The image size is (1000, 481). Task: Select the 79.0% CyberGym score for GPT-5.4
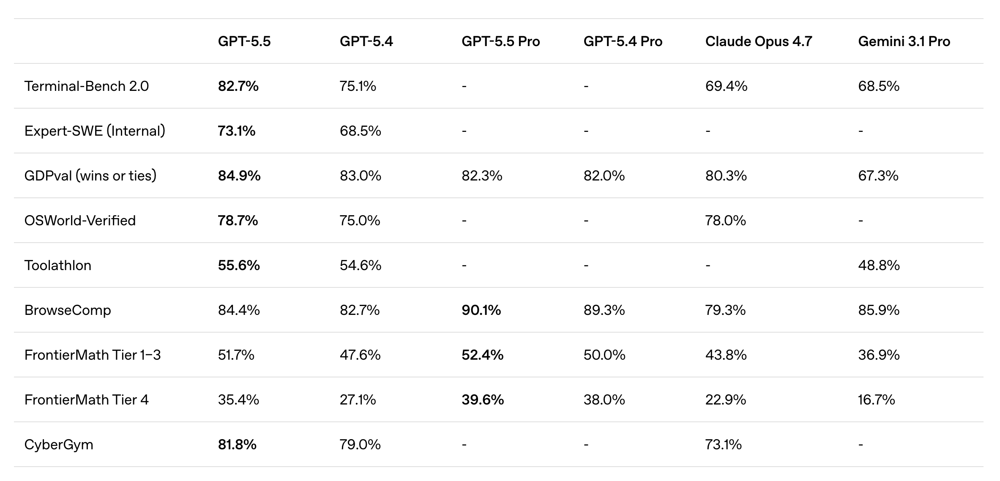[360, 445]
